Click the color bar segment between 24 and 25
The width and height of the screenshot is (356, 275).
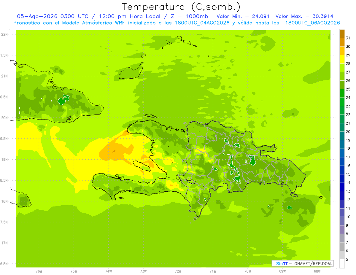click(342, 94)
